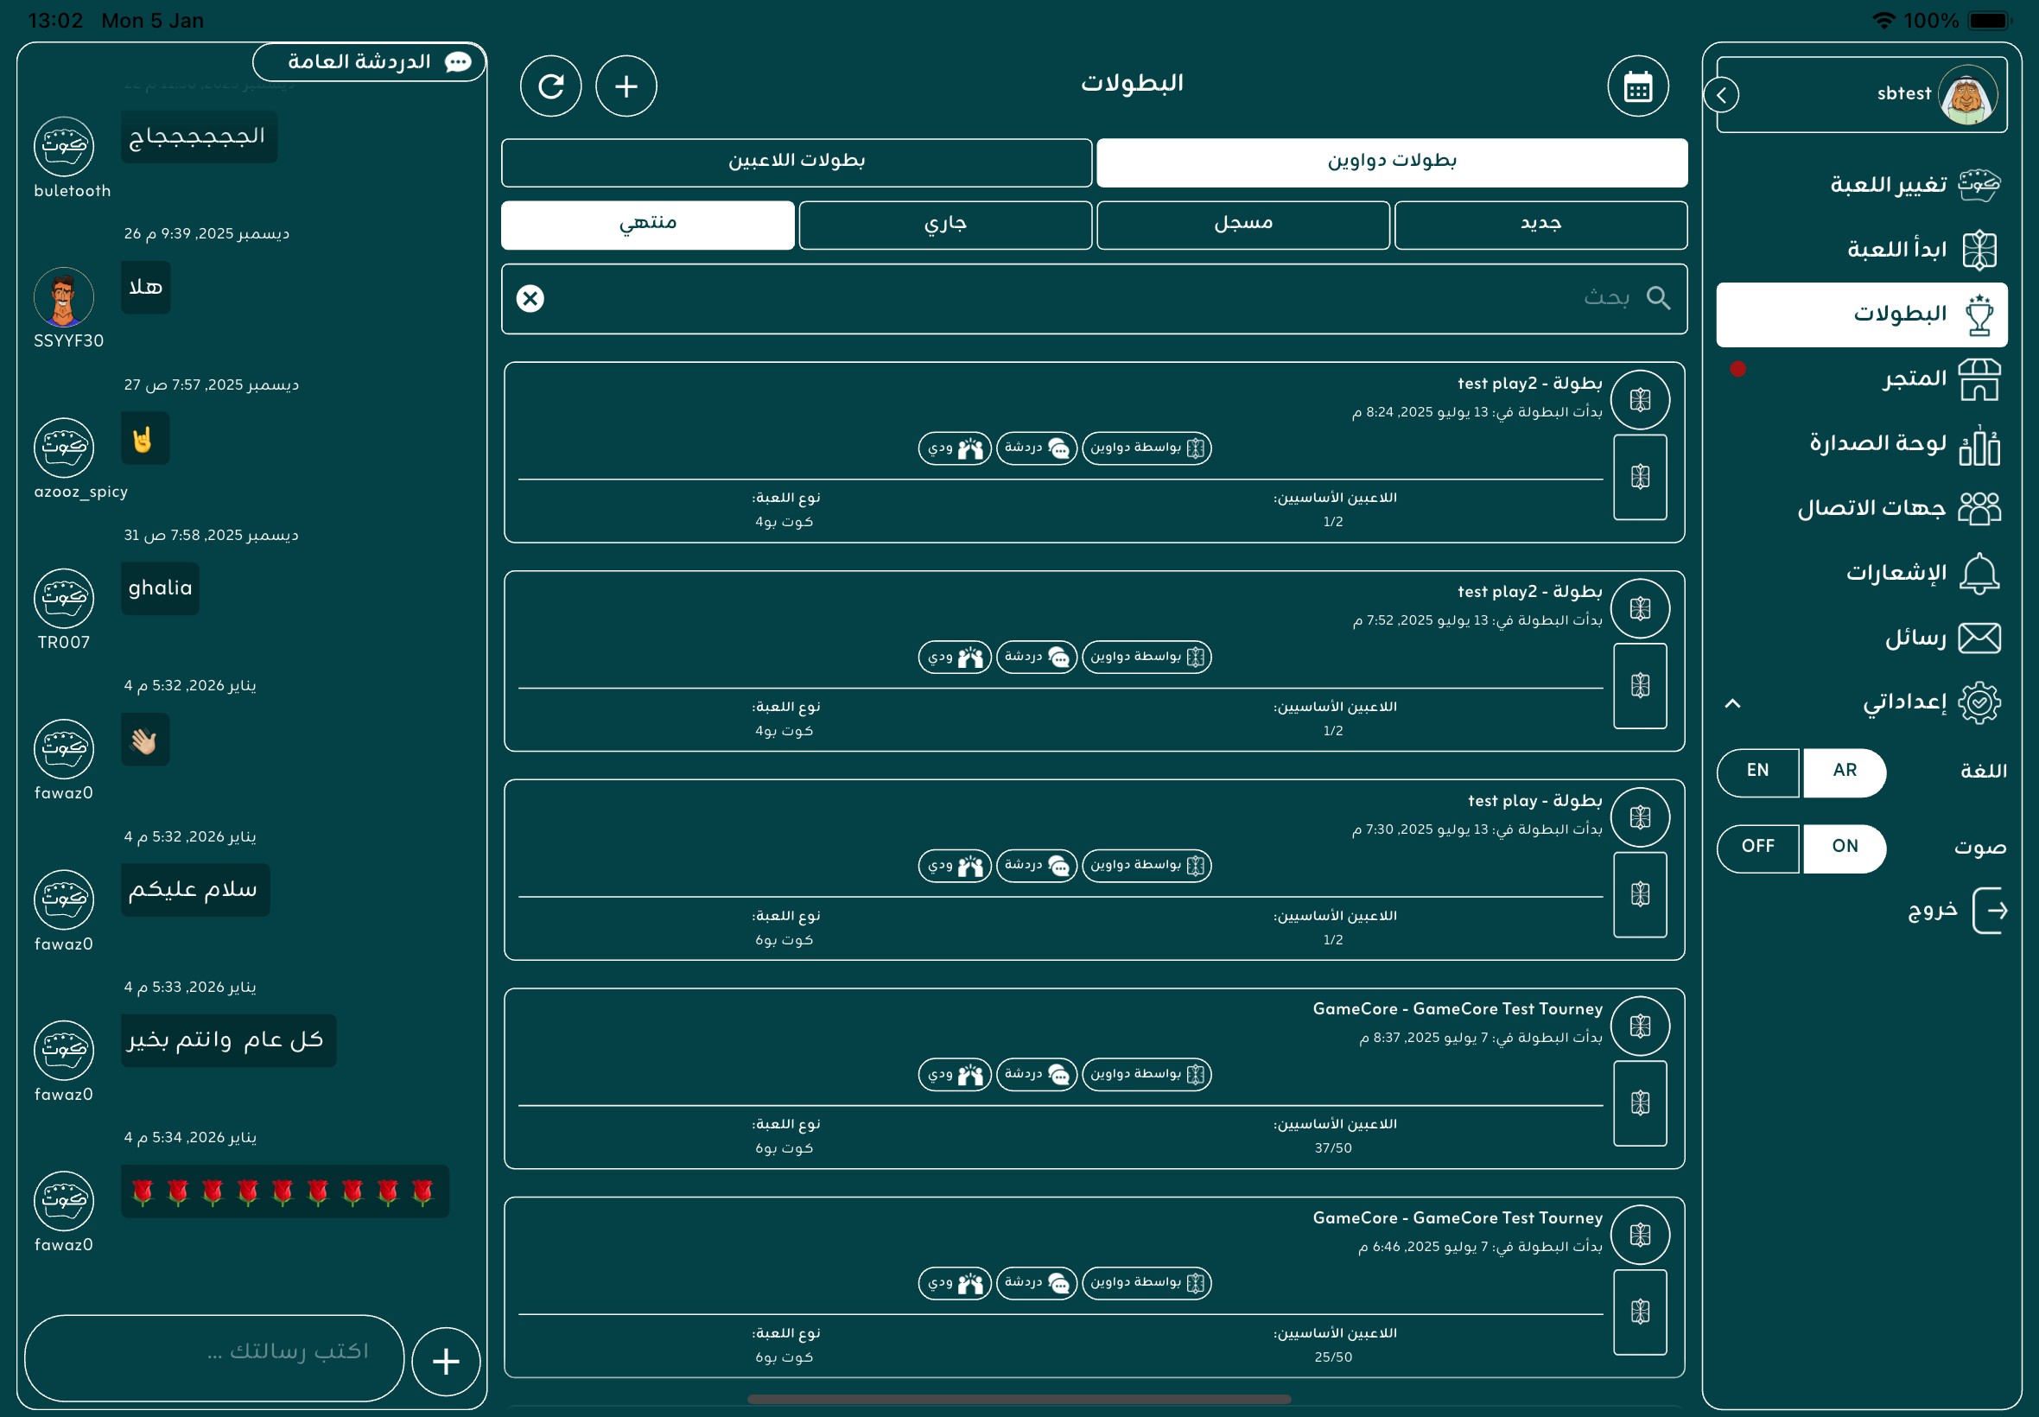Open the calendar icon in header
2039x1417 pixels.
pos(1637,86)
